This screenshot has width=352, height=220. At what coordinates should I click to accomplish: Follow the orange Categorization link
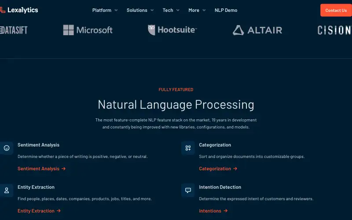point(218,169)
